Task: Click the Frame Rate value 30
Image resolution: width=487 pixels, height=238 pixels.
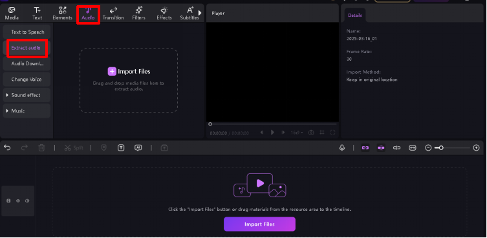Action: pos(349,59)
